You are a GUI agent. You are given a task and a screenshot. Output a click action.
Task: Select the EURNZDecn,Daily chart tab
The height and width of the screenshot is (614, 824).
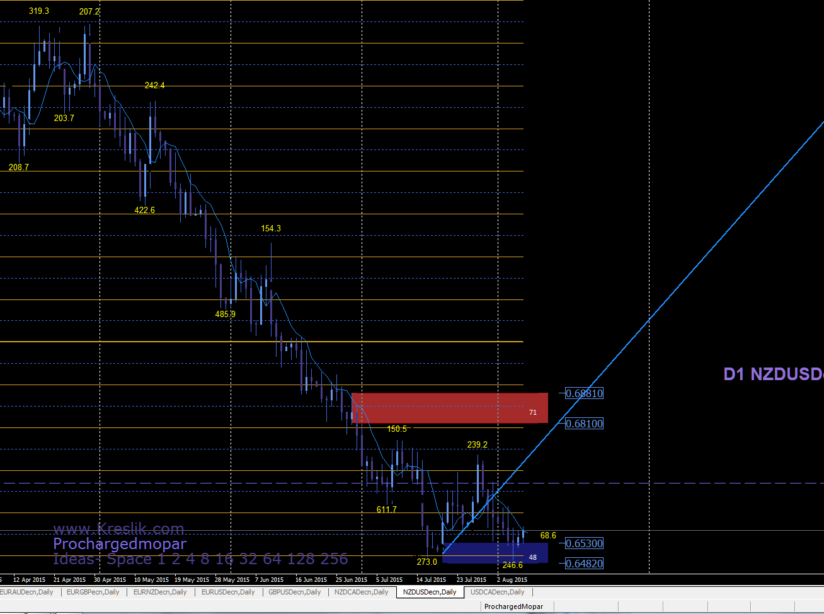pos(160,592)
